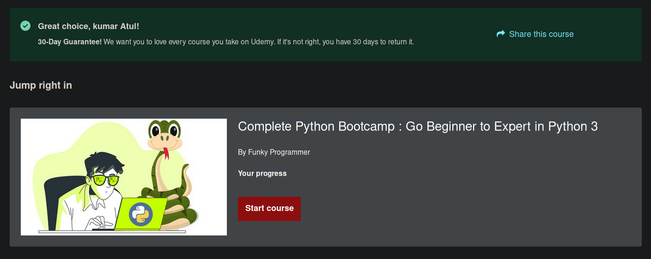Click the course progress bar
Screen dimensions: 651x259
tap(411, 184)
